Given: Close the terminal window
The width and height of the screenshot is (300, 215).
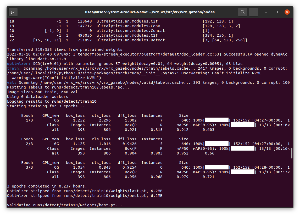Looking at the screenshot, I should click(x=287, y=12).
